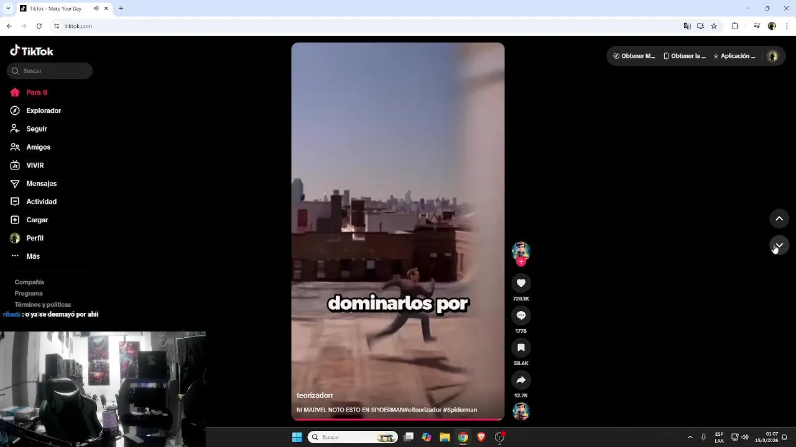This screenshot has height=447, width=796.
Task: Open Chrome media controls icon
Action: click(757, 26)
